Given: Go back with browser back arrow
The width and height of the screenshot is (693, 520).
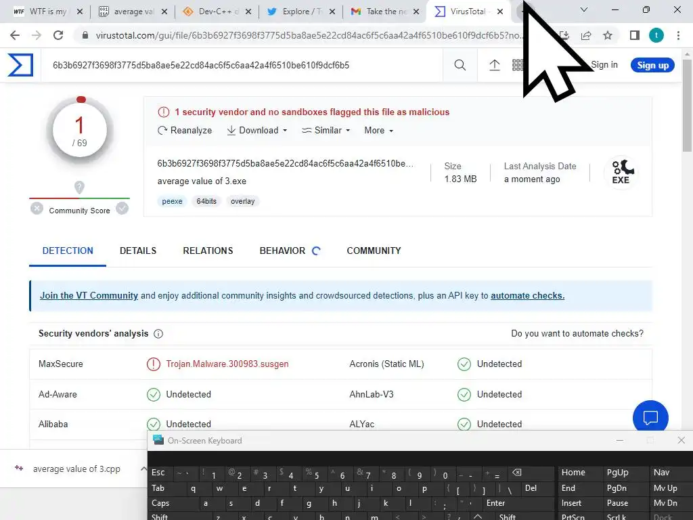Looking at the screenshot, I should coord(15,35).
